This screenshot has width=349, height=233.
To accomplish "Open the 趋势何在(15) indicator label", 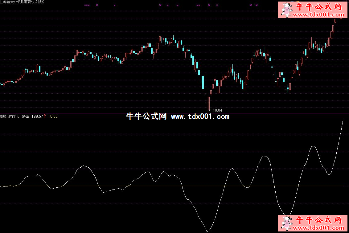I will click(10, 116).
